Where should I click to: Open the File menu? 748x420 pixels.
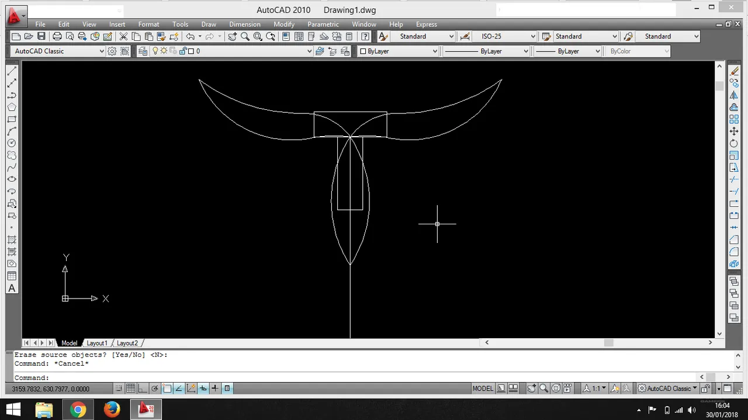click(40, 25)
